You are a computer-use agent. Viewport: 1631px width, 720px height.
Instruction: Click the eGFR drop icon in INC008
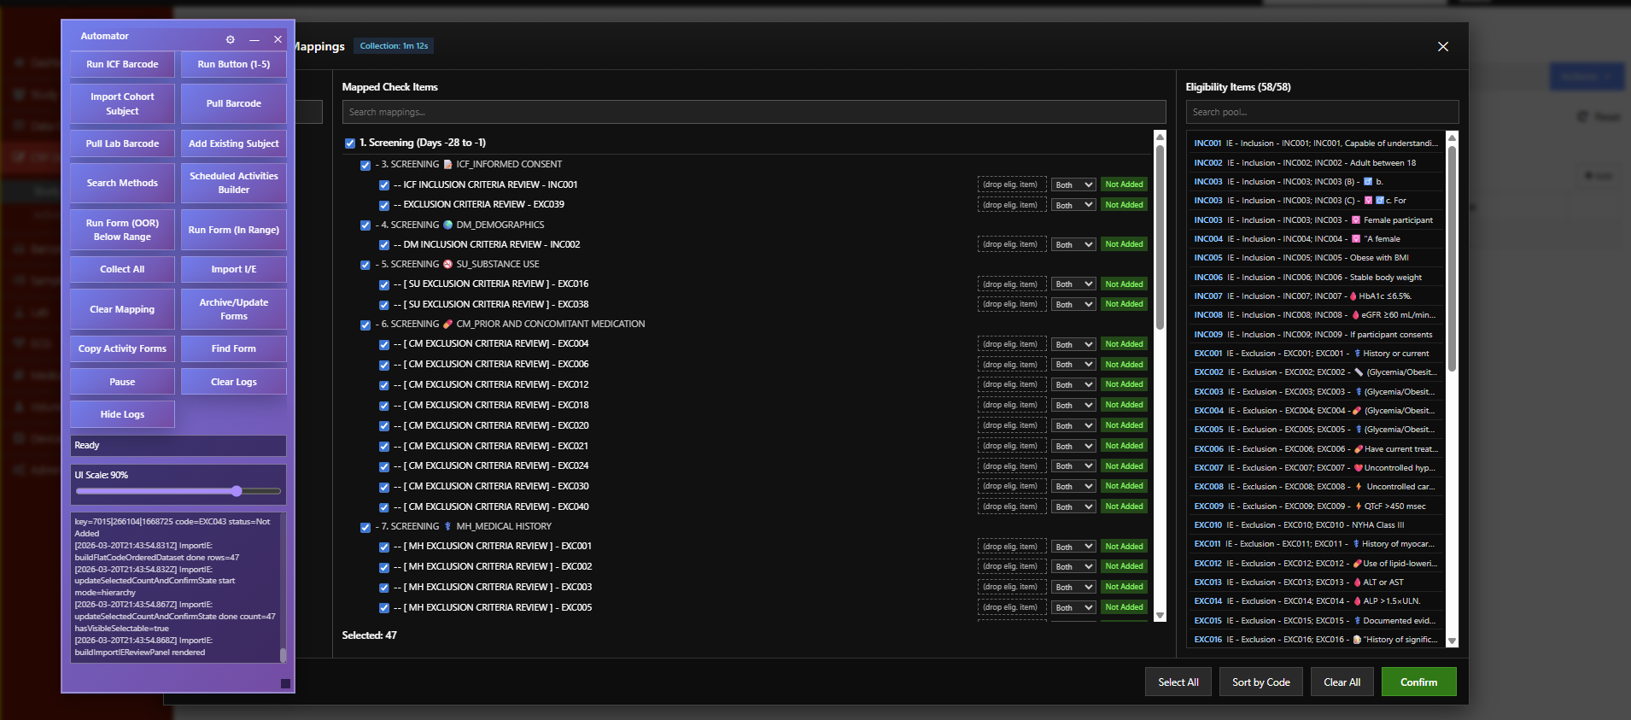(x=1356, y=315)
